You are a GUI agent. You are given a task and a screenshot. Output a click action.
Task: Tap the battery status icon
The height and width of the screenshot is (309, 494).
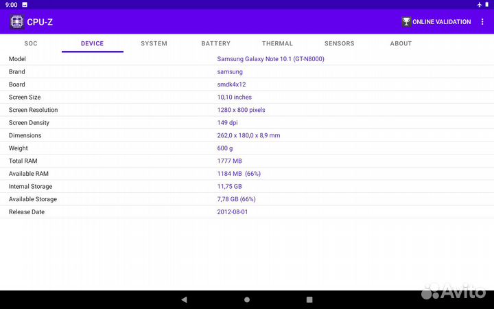click(x=486, y=5)
